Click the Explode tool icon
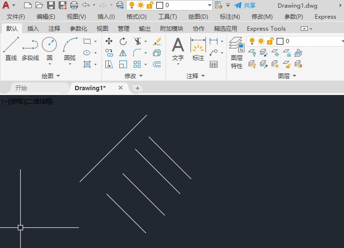 (x=157, y=53)
